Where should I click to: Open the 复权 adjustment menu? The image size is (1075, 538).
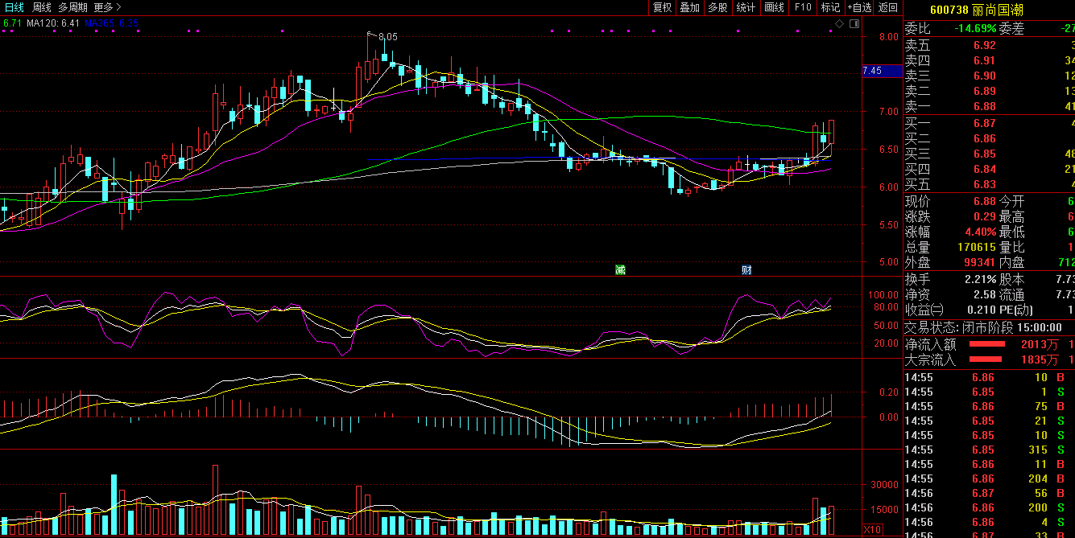pyautogui.click(x=662, y=7)
